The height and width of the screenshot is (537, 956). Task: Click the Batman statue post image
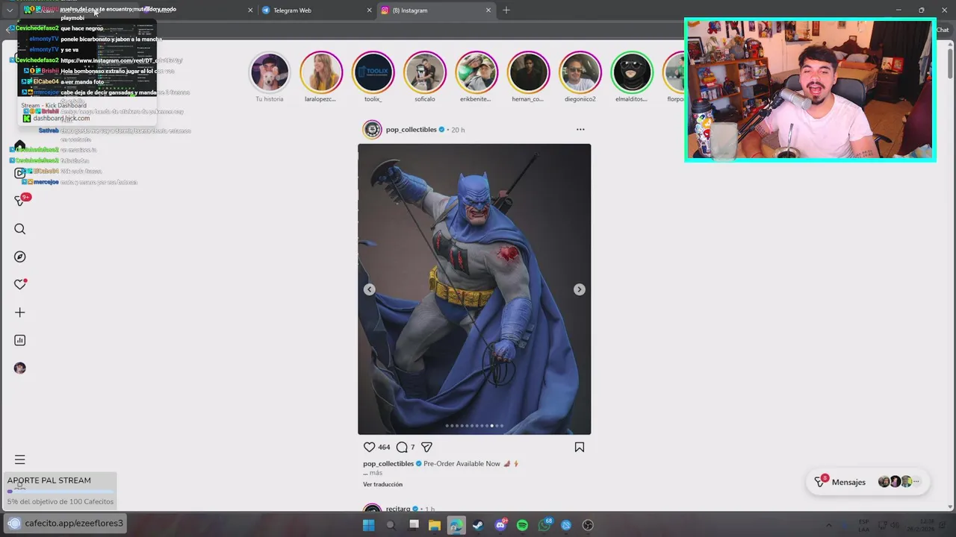click(x=474, y=289)
